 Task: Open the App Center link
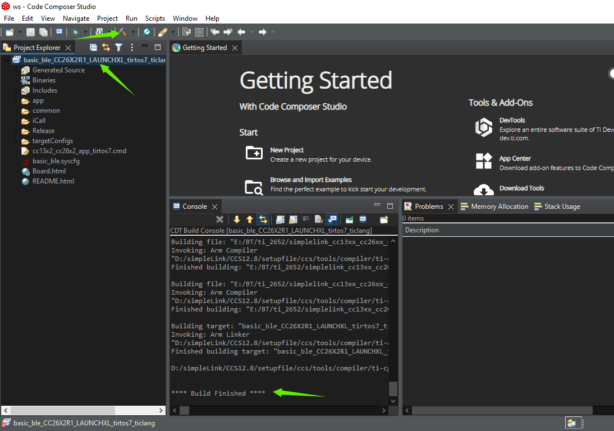tap(515, 159)
